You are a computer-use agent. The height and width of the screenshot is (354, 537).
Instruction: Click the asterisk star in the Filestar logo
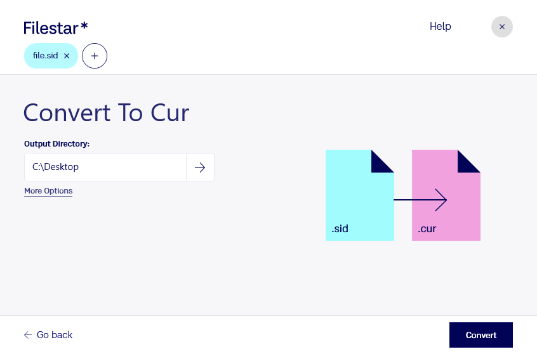[84, 25]
